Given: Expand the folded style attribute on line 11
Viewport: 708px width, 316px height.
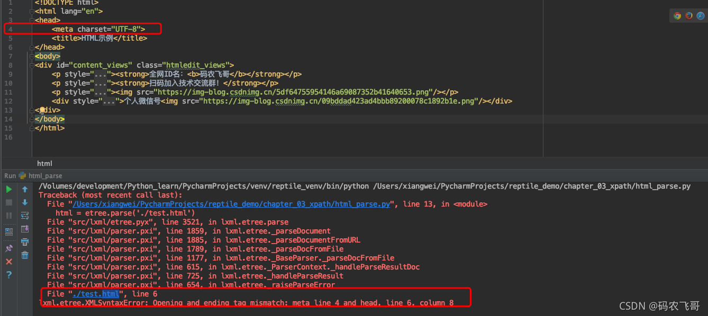Looking at the screenshot, I should pos(101,92).
